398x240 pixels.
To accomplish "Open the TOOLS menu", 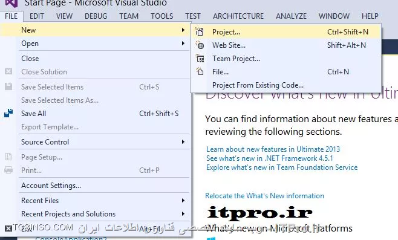I will click(162, 16).
